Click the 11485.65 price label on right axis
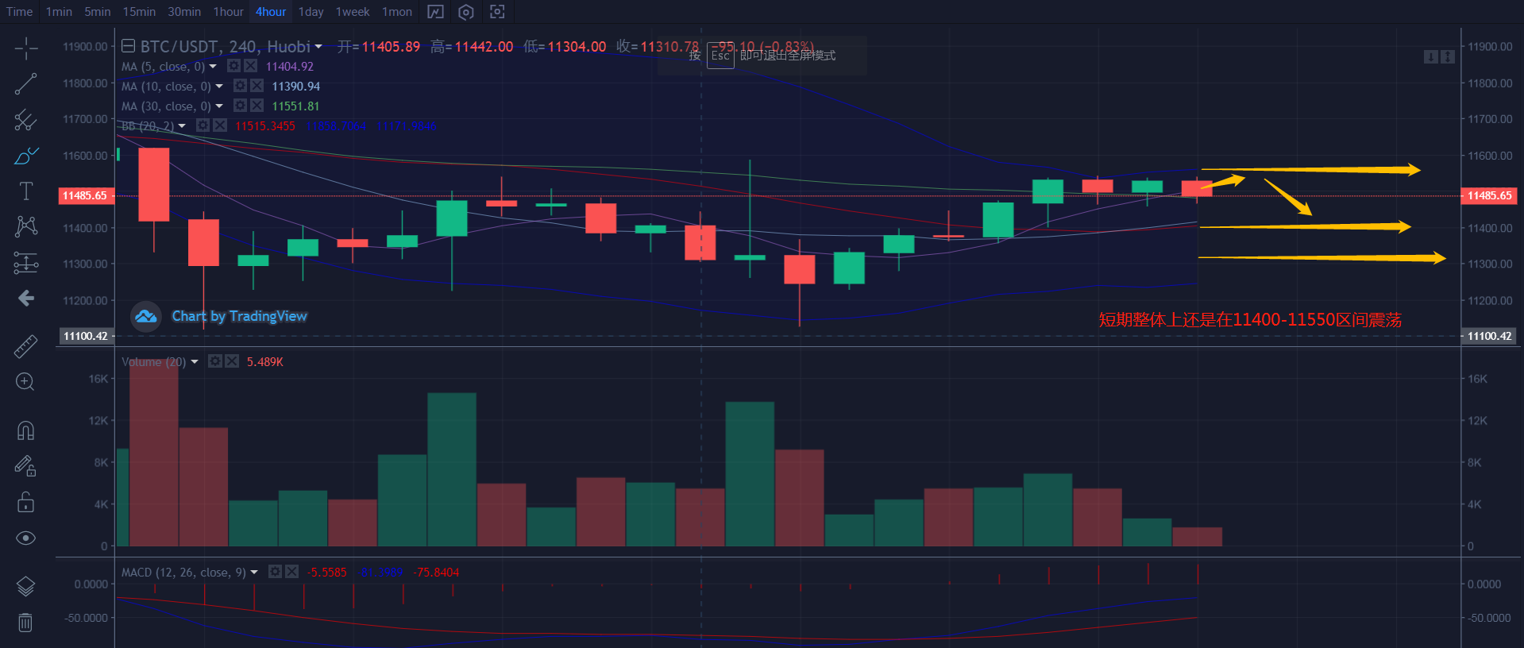The width and height of the screenshot is (1524, 648). [x=1489, y=195]
